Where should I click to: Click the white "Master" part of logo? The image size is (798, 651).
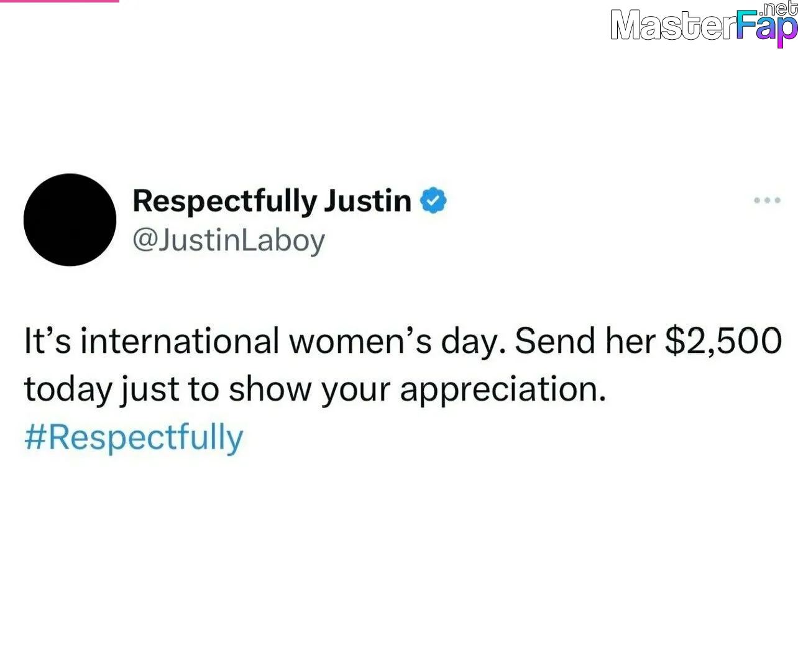click(673, 25)
